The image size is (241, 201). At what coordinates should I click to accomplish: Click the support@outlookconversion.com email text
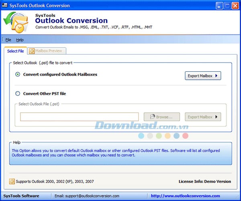[92, 196]
